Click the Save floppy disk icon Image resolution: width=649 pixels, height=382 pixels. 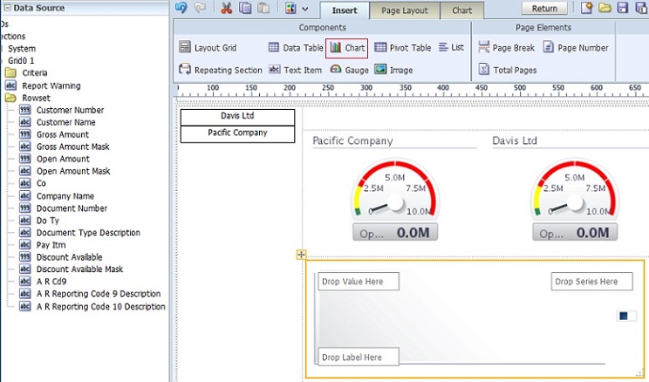[x=623, y=8]
